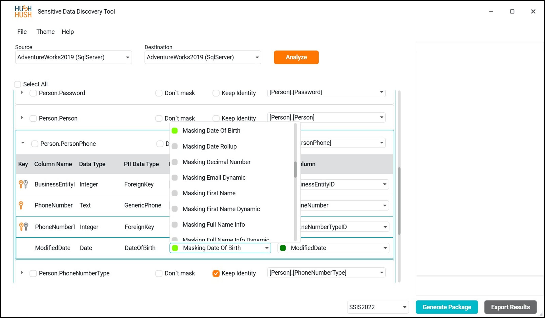Click the DateOfBirth PII type cell
This screenshot has height=318, width=545.
[x=140, y=248]
